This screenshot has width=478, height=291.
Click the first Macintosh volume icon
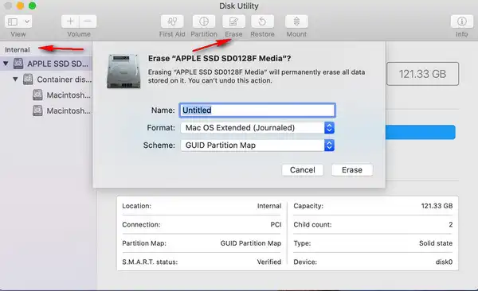(x=37, y=95)
